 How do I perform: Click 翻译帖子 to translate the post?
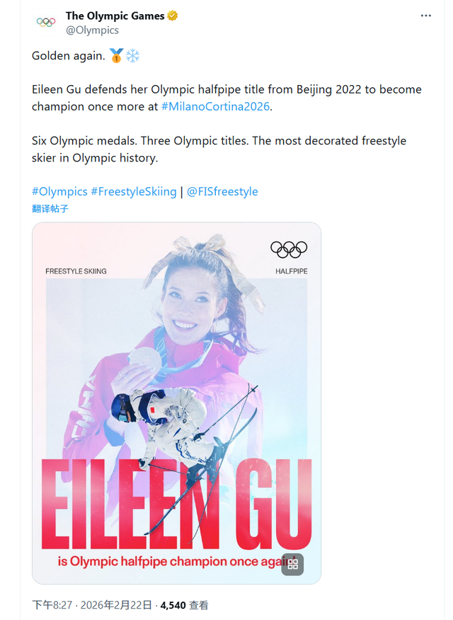pos(50,208)
